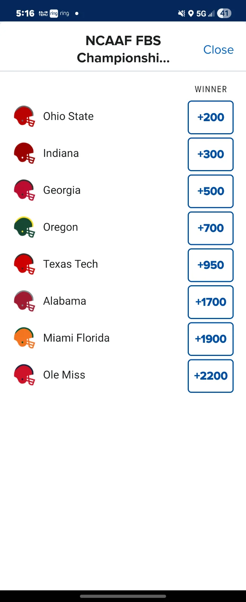Select Texas Tech +950 odds
This screenshot has width=246, height=602.
pos(211,265)
